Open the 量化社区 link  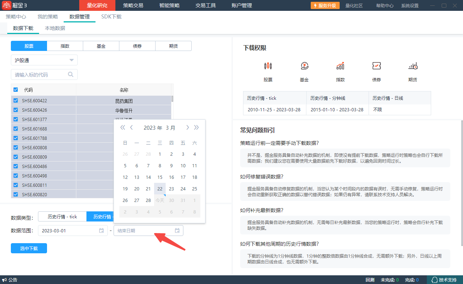pos(354,5)
